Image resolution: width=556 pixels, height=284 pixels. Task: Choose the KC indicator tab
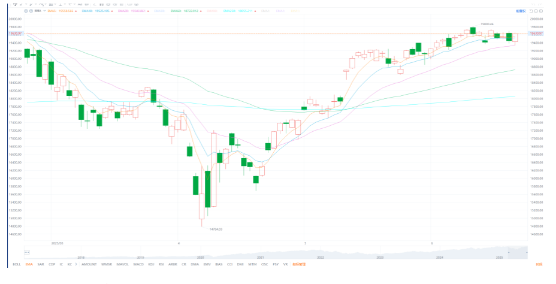click(x=70, y=264)
